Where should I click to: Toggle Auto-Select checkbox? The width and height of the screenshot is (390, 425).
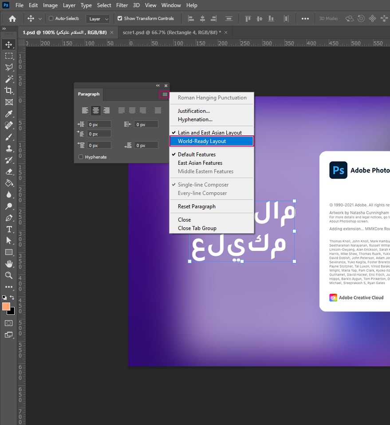click(51, 19)
